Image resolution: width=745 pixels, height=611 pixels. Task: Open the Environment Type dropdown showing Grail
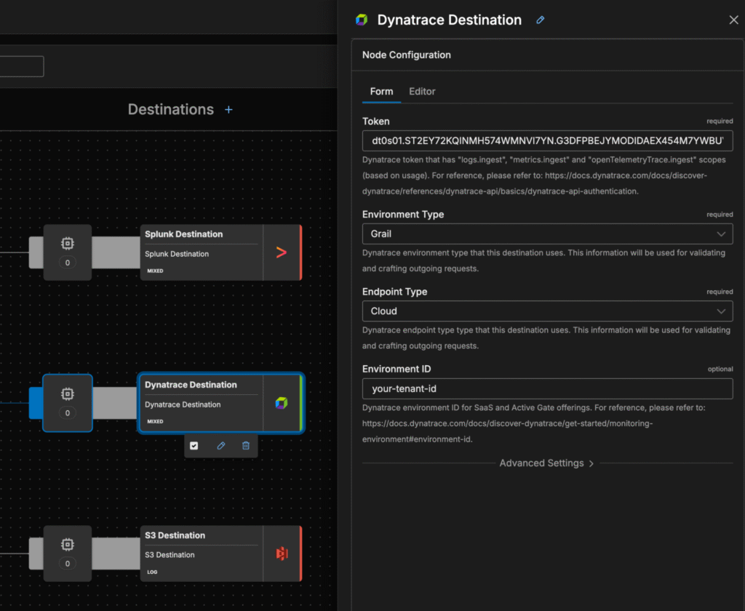pos(547,233)
